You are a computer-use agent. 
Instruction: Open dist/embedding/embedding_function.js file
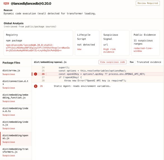pyautogui.click(x=16, y=98)
